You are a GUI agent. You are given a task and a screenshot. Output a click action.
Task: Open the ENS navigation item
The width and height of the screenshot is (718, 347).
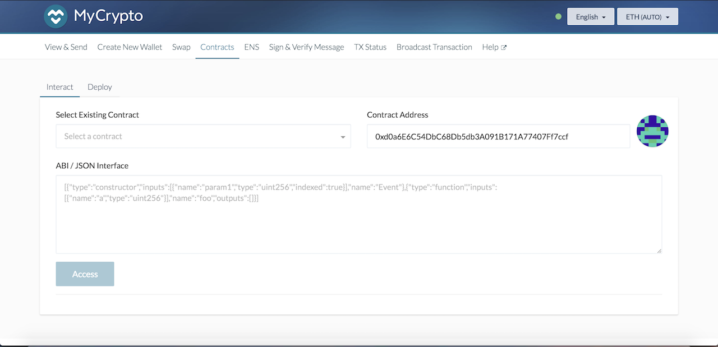click(251, 47)
